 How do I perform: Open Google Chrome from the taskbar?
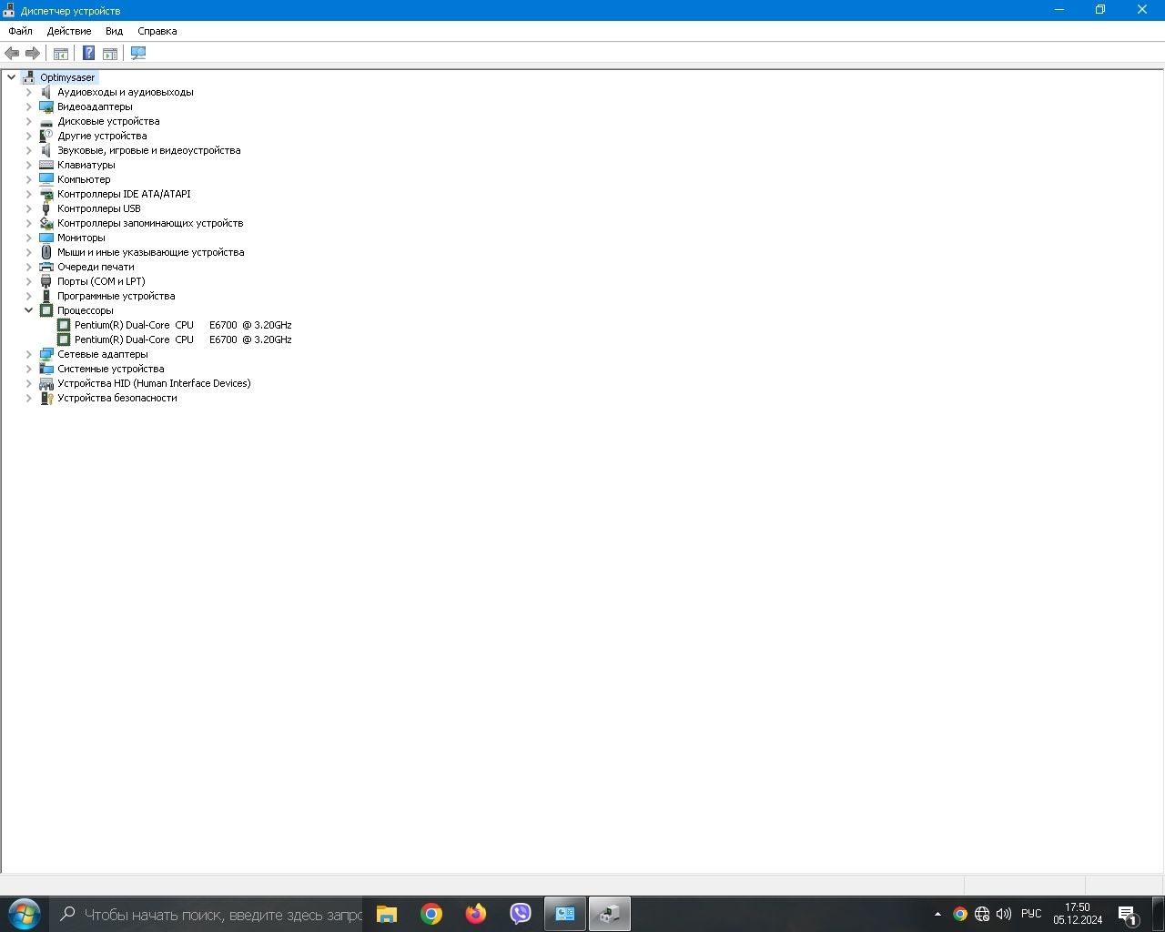[431, 914]
